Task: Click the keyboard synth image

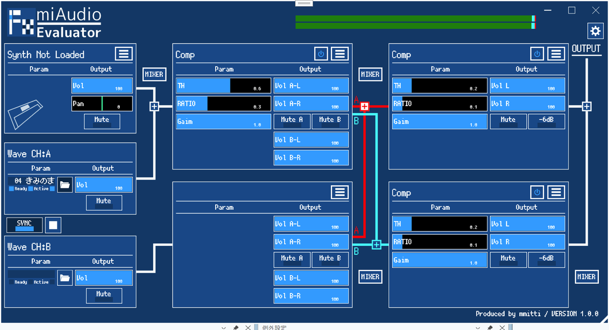Action: click(26, 115)
